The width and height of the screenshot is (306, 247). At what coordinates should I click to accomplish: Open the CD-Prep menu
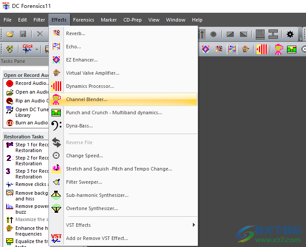coord(132,20)
